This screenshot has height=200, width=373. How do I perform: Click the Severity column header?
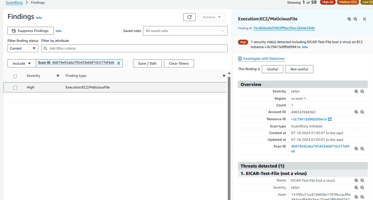click(33, 76)
